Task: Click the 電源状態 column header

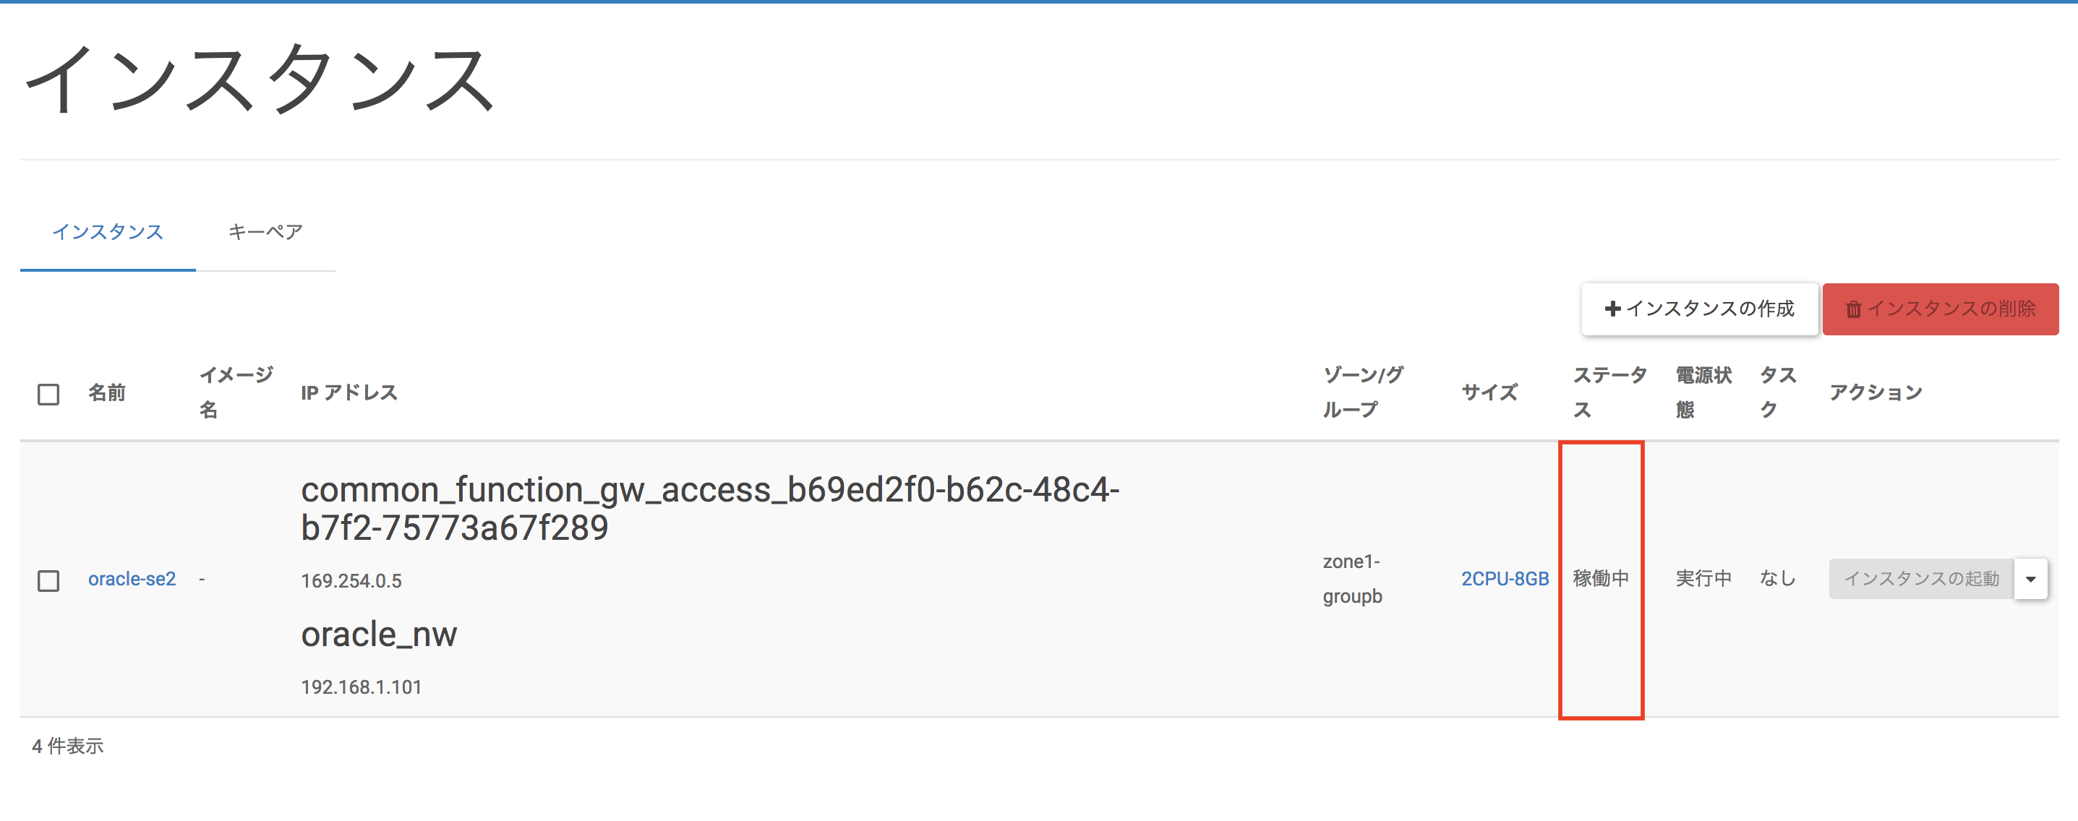Action: [1703, 392]
